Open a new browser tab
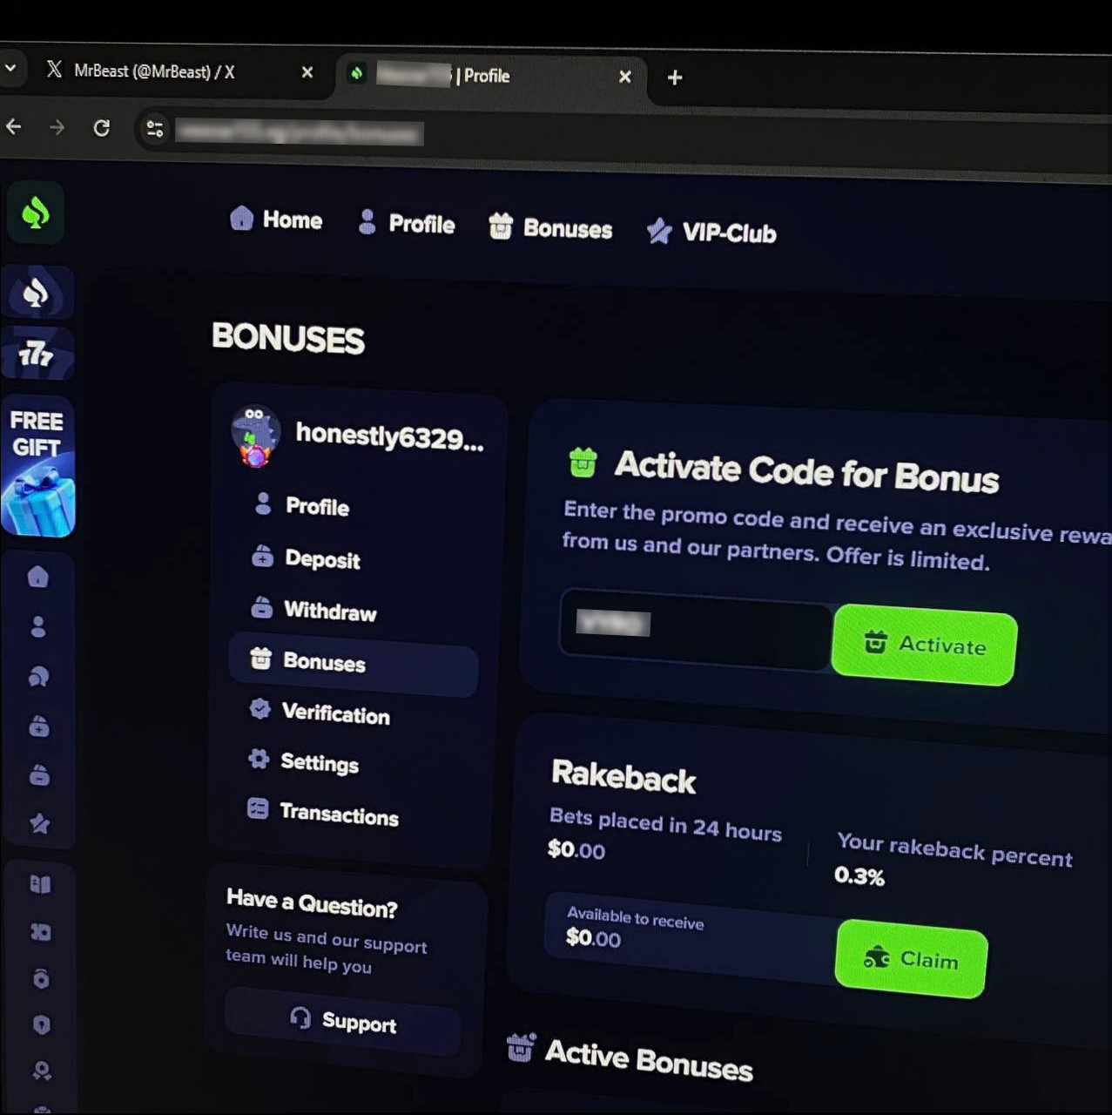The image size is (1112, 1115). pyautogui.click(x=674, y=78)
